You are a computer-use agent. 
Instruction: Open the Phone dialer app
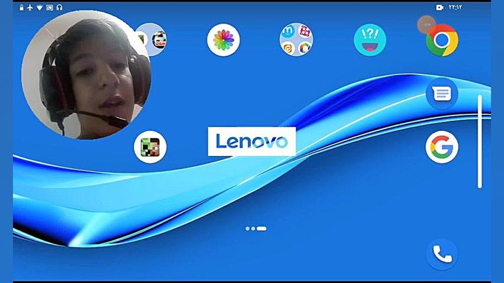pyautogui.click(x=442, y=255)
